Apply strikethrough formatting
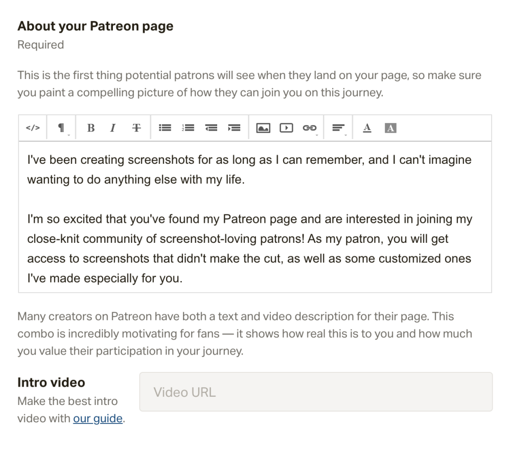Image resolution: width=511 pixels, height=456 pixels. 136,128
